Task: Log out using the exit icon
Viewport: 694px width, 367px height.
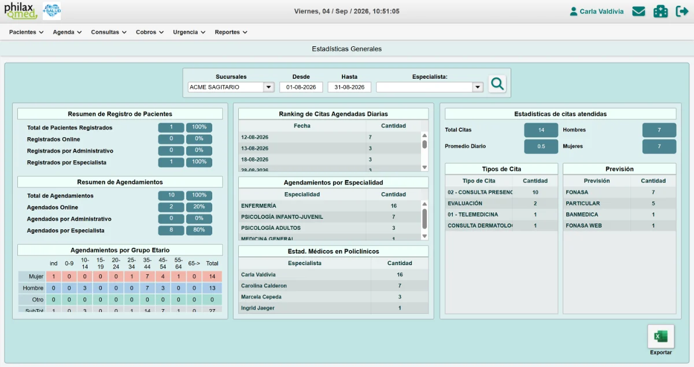Action: tap(682, 12)
